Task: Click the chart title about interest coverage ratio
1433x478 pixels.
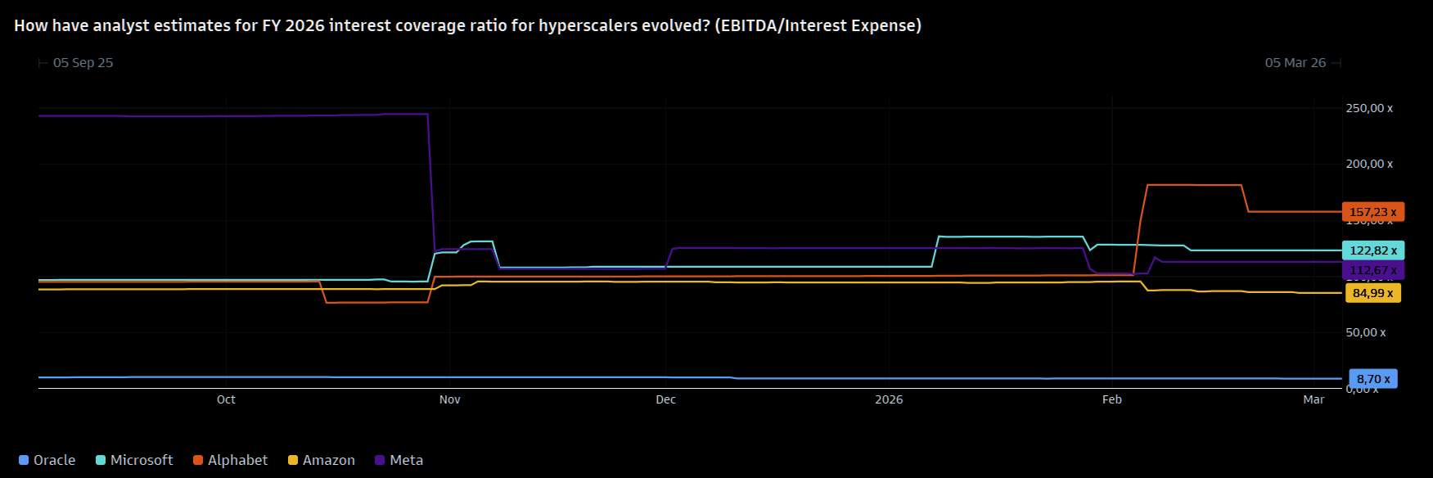Action: (x=467, y=25)
